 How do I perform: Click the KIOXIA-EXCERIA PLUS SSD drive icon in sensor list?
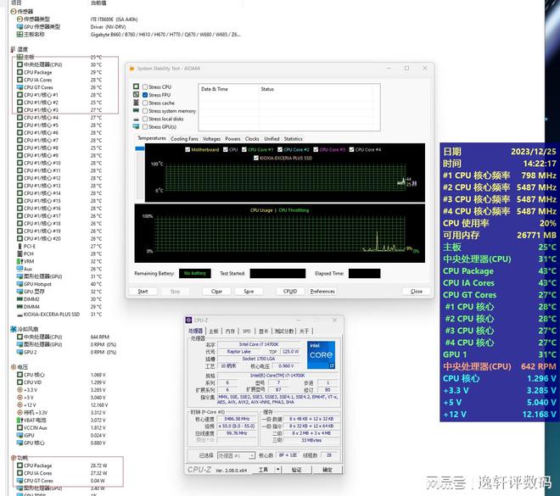coord(20,315)
